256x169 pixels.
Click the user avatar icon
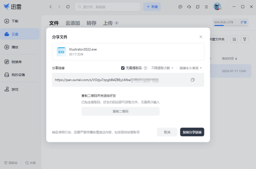pyautogui.click(x=217, y=6)
